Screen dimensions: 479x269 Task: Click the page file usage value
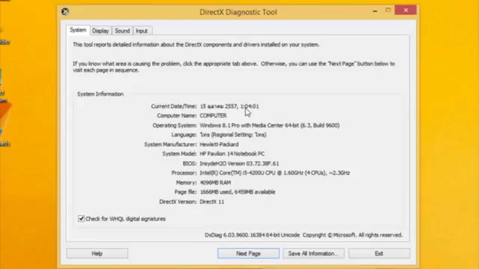point(237,192)
